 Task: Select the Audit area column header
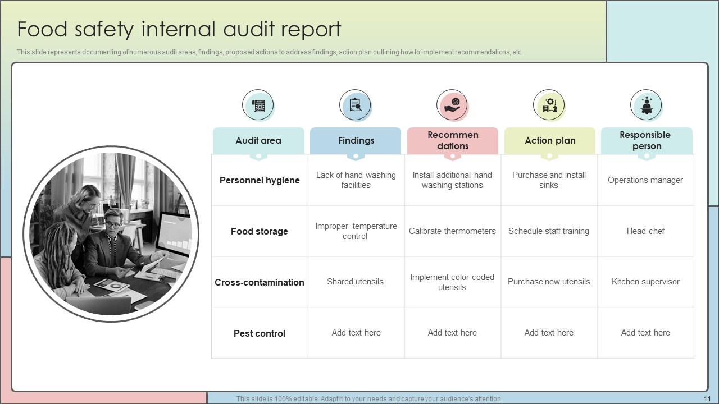[258, 140]
